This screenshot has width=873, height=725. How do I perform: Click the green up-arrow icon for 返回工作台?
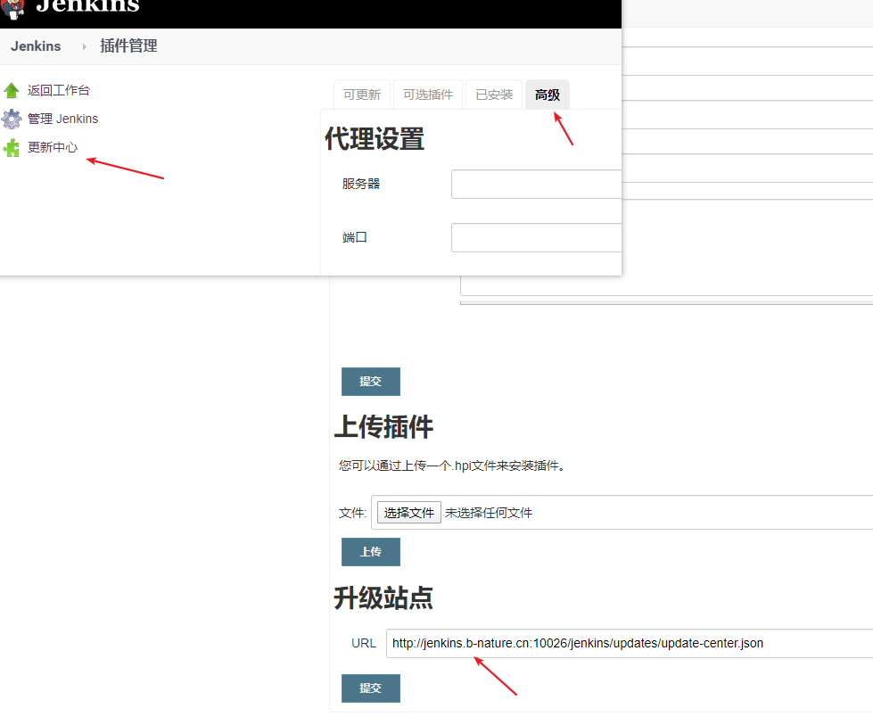[x=11, y=90]
